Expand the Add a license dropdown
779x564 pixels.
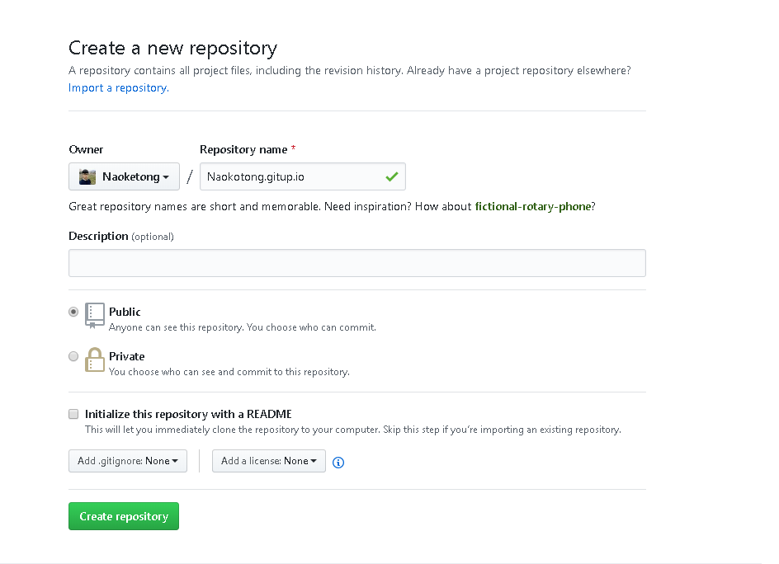(269, 461)
